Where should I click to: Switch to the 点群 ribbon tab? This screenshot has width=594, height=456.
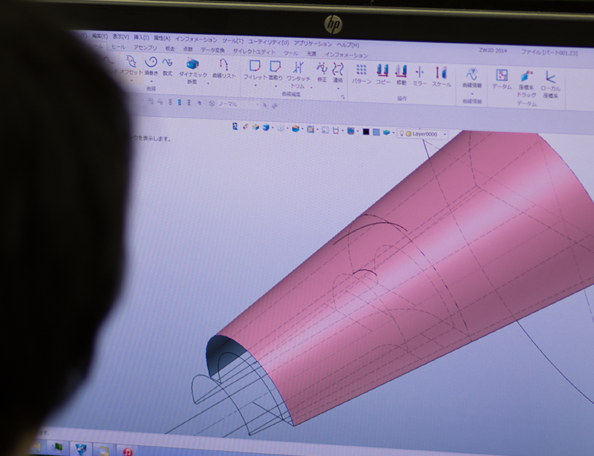[188, 49]
